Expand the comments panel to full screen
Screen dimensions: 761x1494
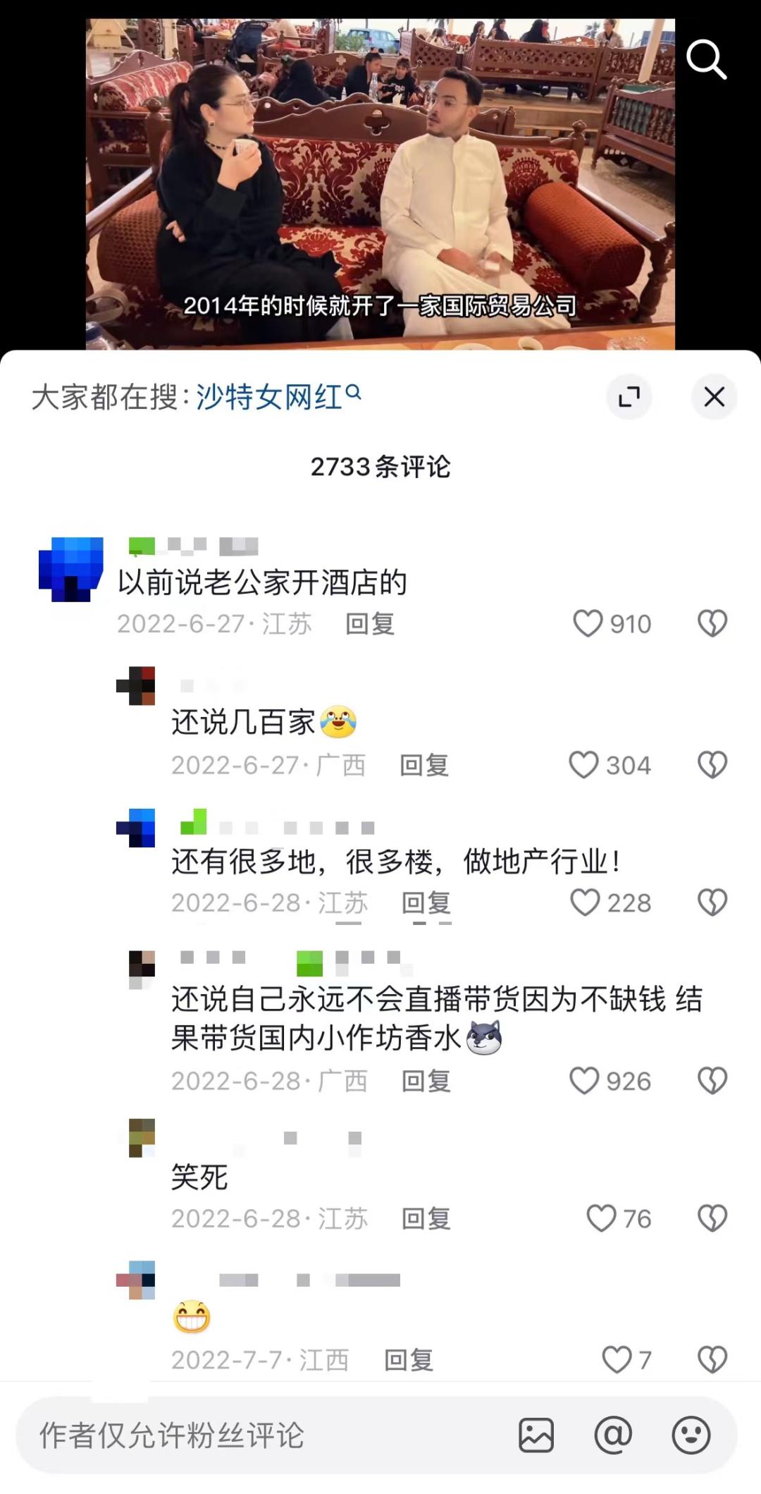click(x=629, y=397)
